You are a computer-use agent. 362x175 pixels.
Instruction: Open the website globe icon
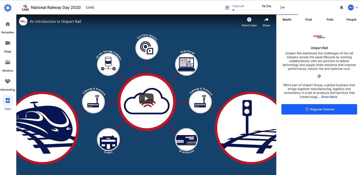(319, 76)
